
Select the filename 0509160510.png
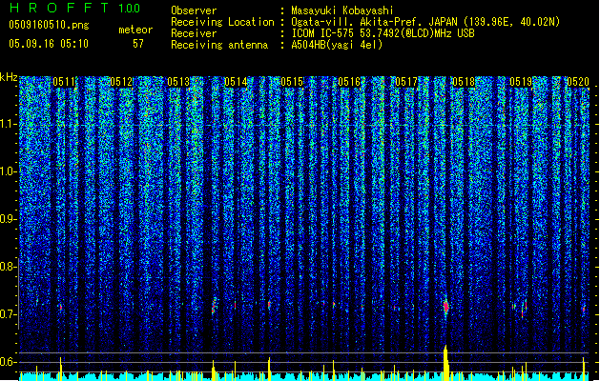pos(49,25)
